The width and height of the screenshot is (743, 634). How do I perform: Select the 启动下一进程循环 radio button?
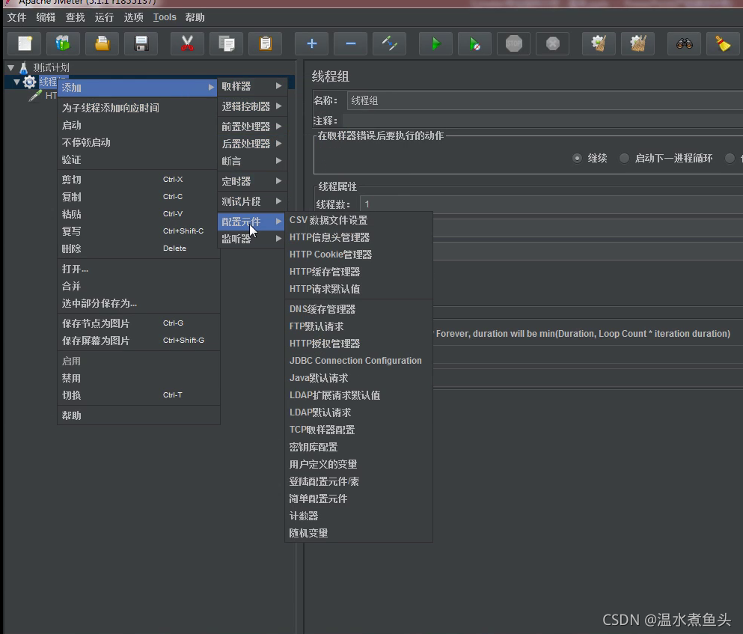point(624,158)
